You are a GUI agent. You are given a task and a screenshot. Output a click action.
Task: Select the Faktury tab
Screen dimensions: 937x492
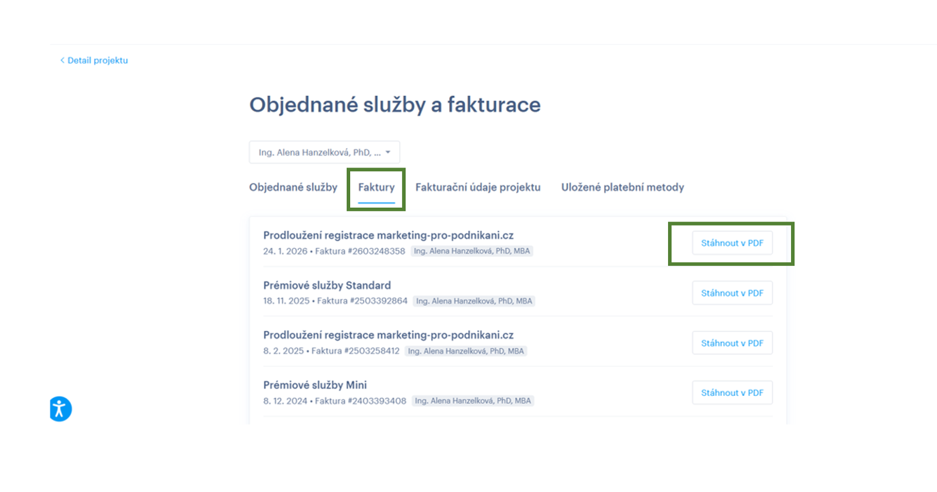coord(376,187)
